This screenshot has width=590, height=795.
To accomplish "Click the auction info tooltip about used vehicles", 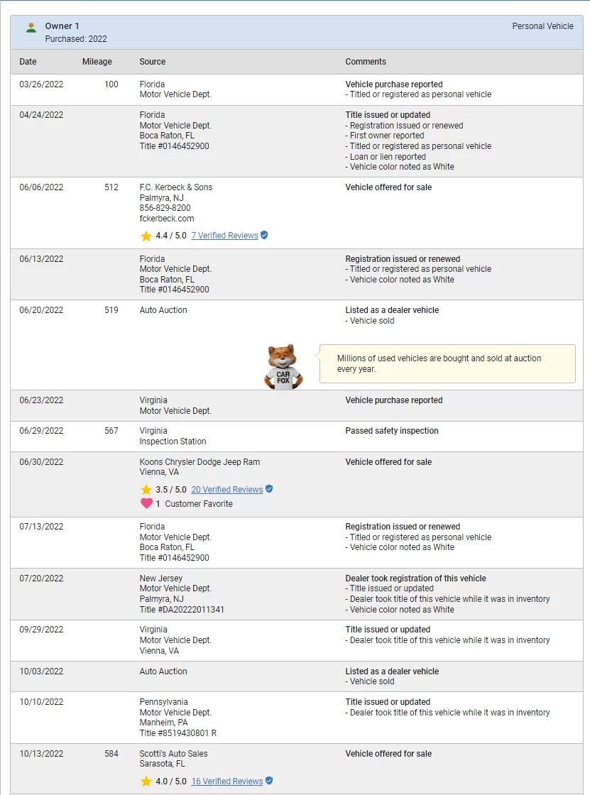I will click(447, 364).
